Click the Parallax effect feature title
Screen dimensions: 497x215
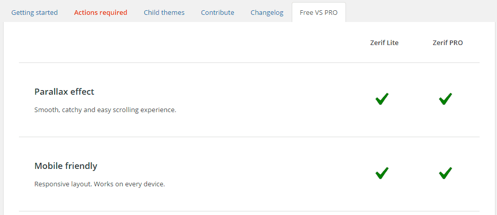[x=64, y=92]
